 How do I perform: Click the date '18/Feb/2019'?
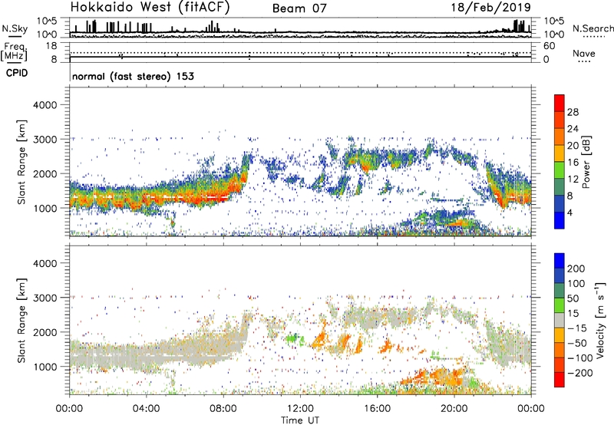(491, 8)
